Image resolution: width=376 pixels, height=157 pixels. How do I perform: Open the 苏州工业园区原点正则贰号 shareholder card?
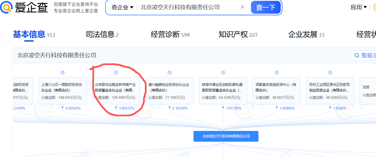pos(330,91)
